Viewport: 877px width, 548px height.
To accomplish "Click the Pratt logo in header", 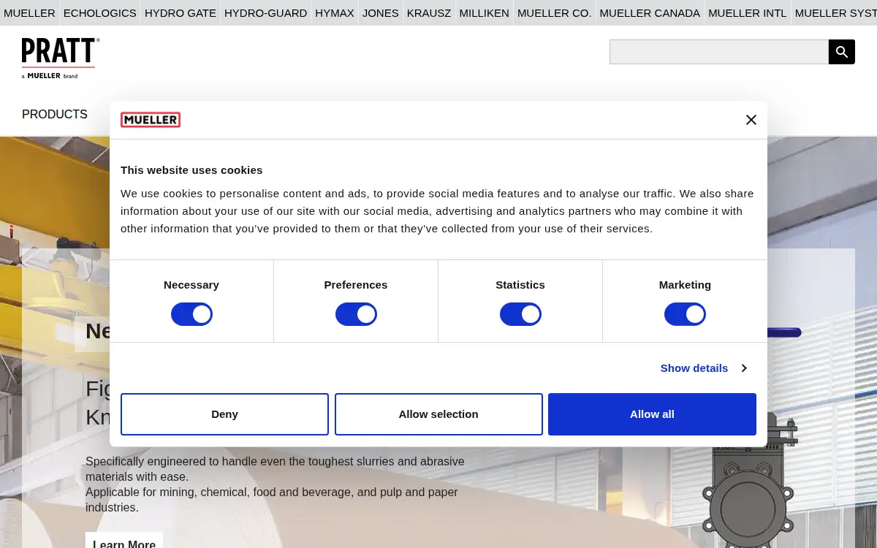I will coord(61,58).
